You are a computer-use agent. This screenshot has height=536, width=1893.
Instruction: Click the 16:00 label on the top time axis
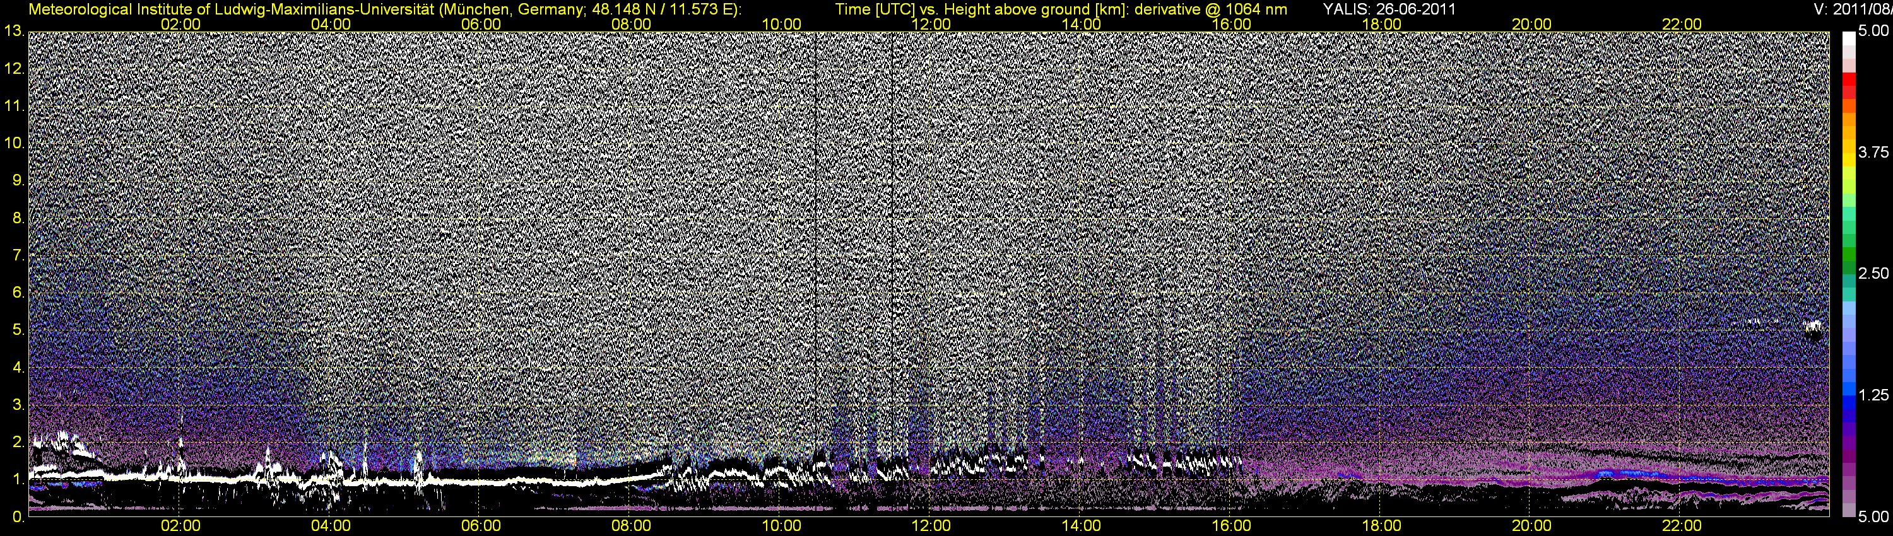coord(1232,24)
